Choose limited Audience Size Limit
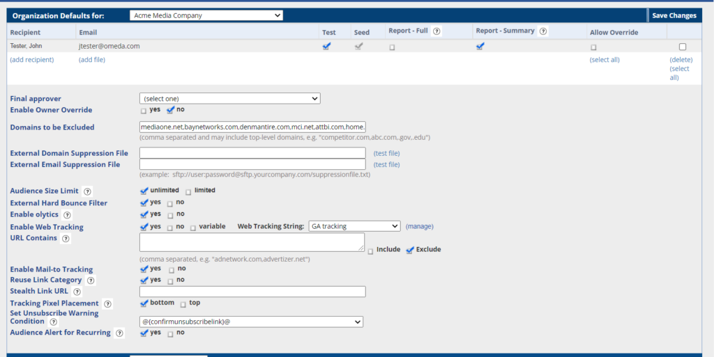This screenshot has width=714, height=357. [188, 192]
